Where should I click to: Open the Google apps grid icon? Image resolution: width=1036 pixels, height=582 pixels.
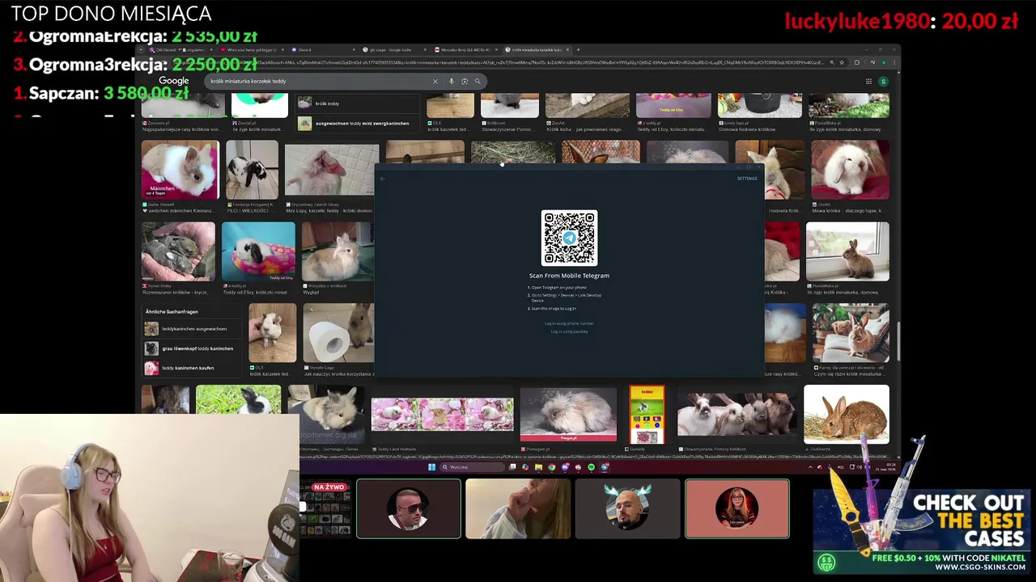point(868,81)
